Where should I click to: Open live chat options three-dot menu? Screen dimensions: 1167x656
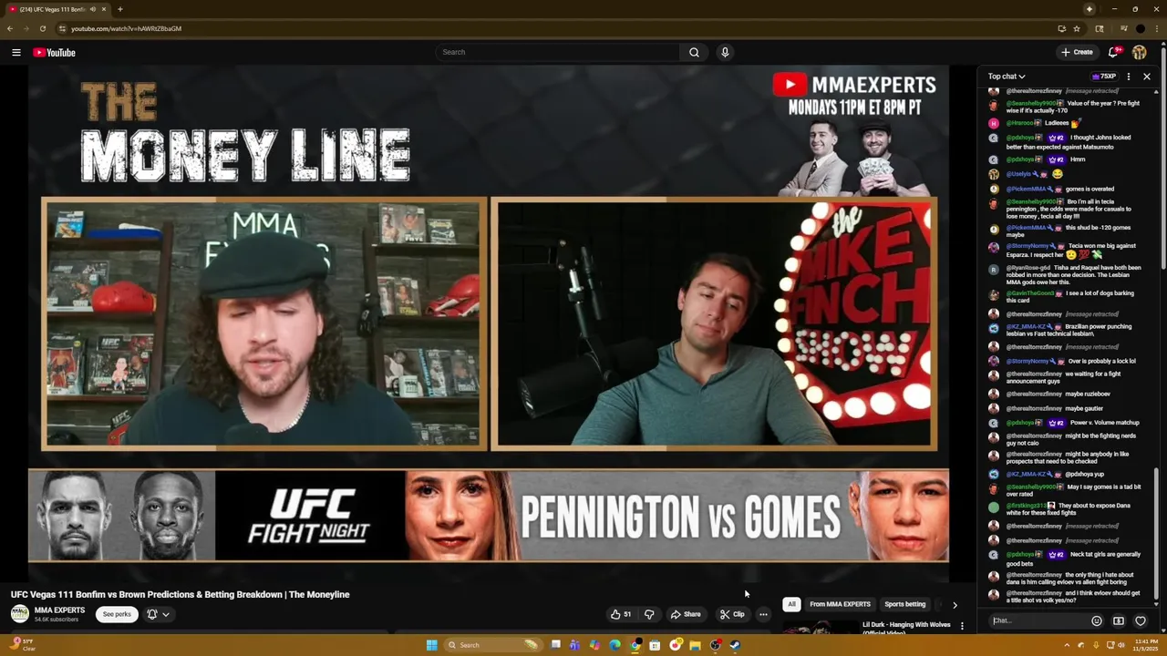point(1129,77)
